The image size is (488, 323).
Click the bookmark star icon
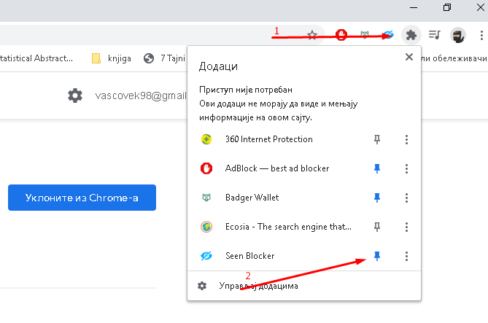tap(312, 35)
